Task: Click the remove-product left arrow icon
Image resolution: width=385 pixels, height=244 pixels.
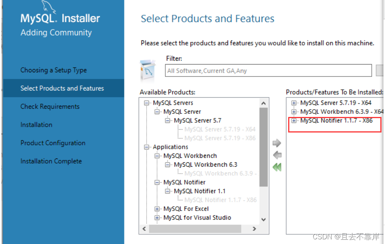Action: pyautogui.click(x=277, y=155)
